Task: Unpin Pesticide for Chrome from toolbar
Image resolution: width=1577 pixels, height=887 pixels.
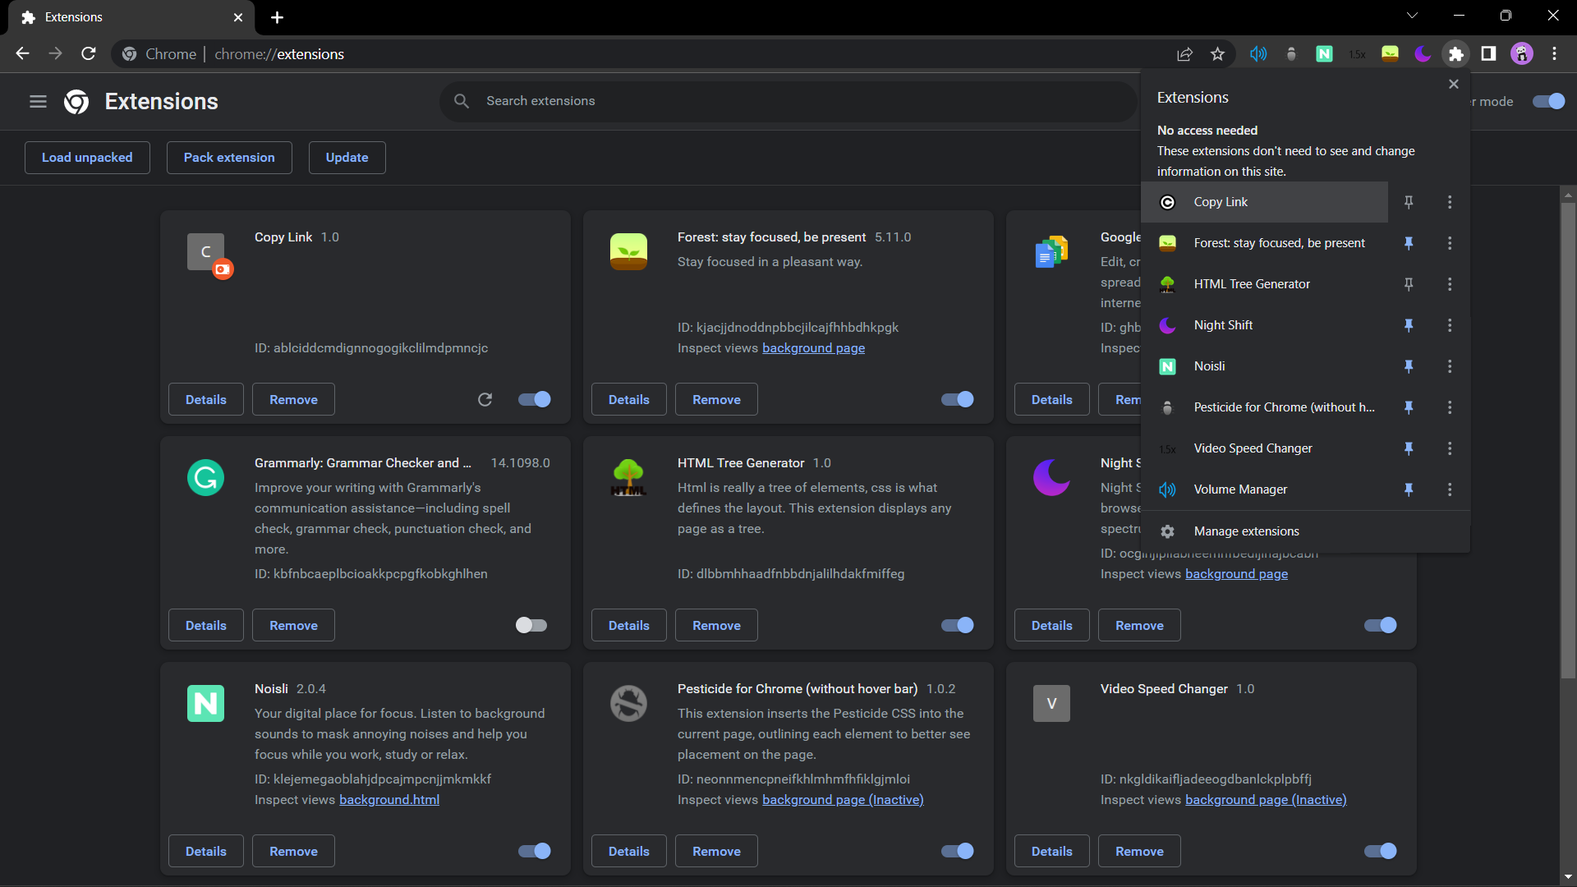Action: pos(1409,407)
